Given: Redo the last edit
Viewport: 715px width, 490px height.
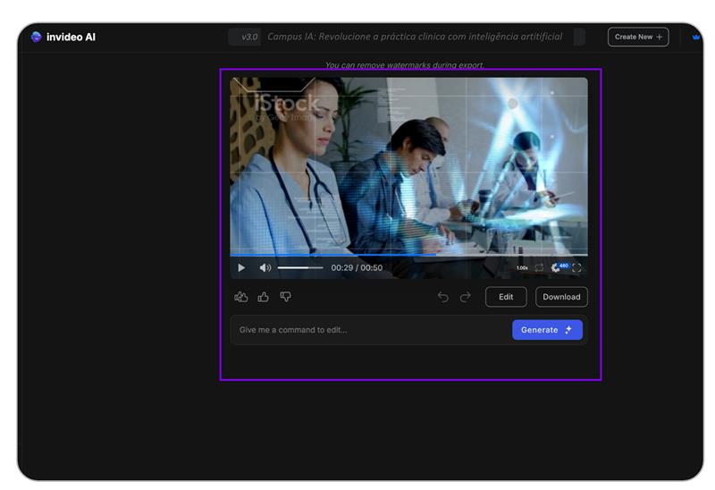Looking at the screenshot, I should [465, 297].
